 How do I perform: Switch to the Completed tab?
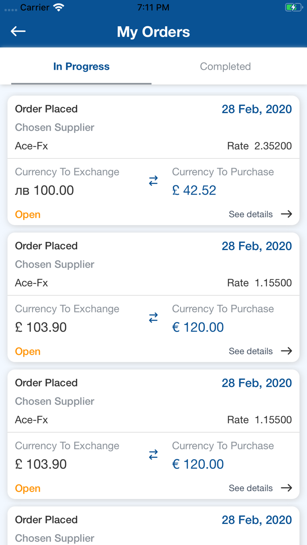225,66
